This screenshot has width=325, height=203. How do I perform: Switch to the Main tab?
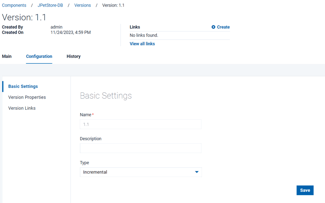click(x=7, y=57)
